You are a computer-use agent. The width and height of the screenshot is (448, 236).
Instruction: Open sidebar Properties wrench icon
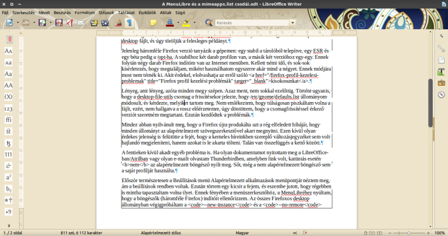441,49
